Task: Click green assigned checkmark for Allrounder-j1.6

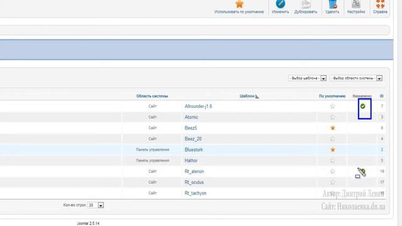Action: pyautogui.click(x=362, y=106)
